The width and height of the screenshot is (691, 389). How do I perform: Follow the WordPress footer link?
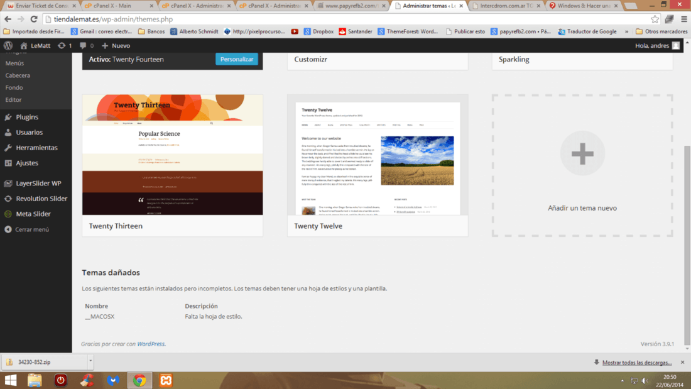(x=151, y=344)
